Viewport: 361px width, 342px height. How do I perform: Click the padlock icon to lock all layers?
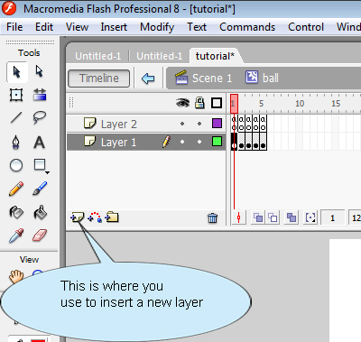click(199, 103)
